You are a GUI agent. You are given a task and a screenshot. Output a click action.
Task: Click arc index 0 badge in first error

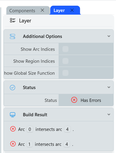point(30,129)
